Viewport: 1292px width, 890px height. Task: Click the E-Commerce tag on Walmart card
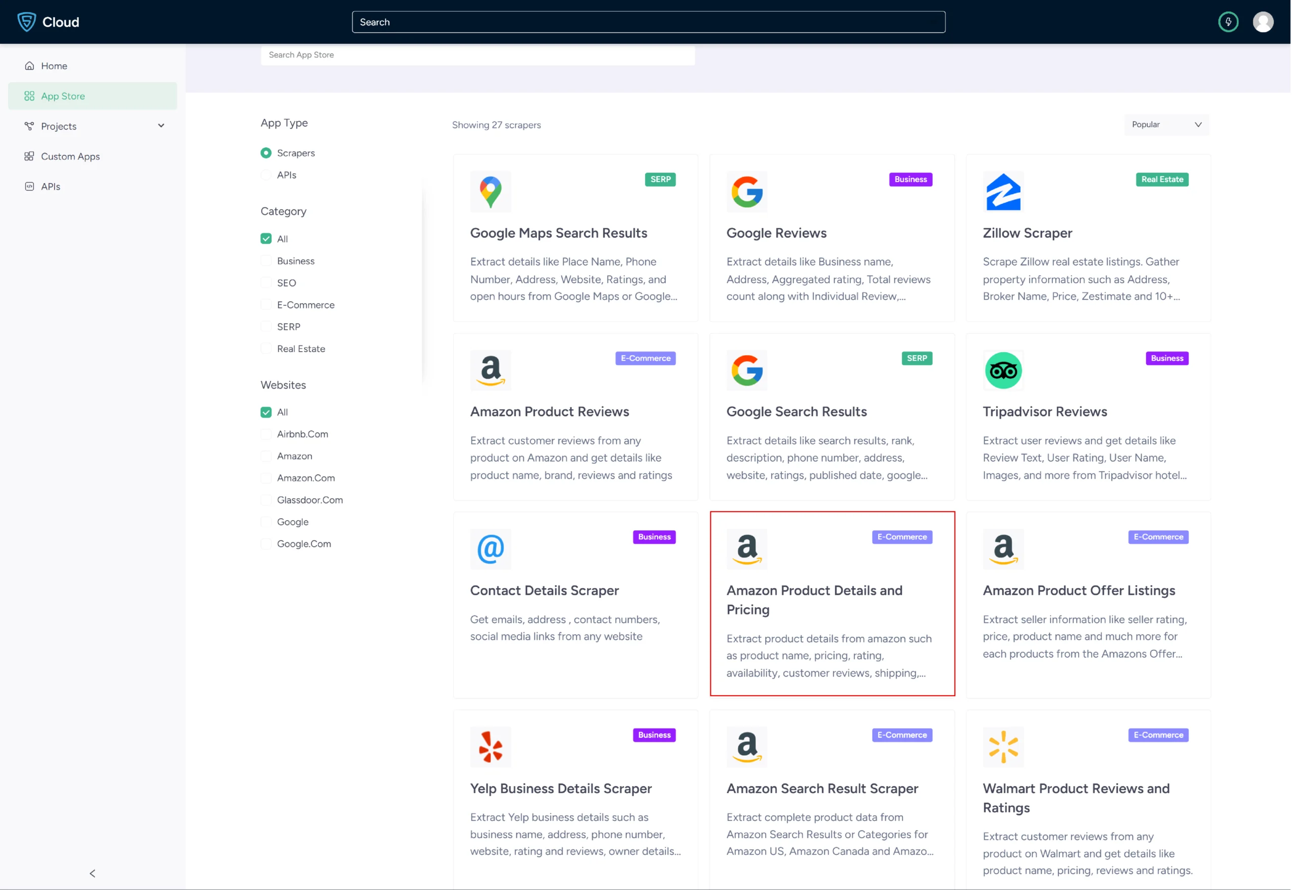coord(1158,735)
